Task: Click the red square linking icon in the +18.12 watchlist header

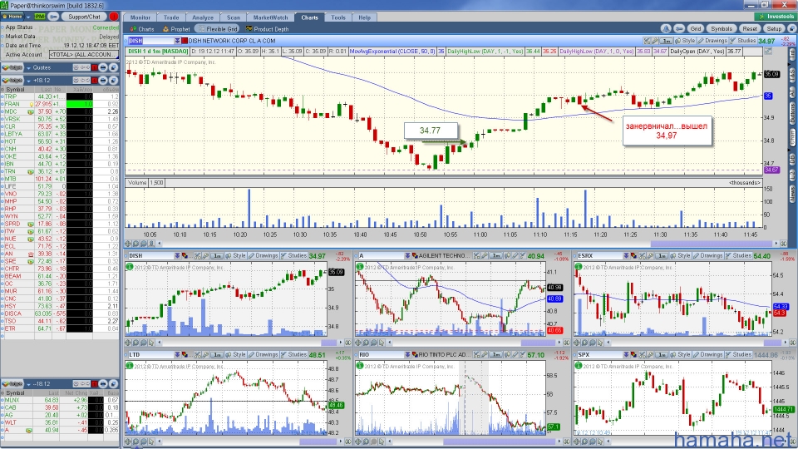Action: pyautogui.click(x=95, y=81)
